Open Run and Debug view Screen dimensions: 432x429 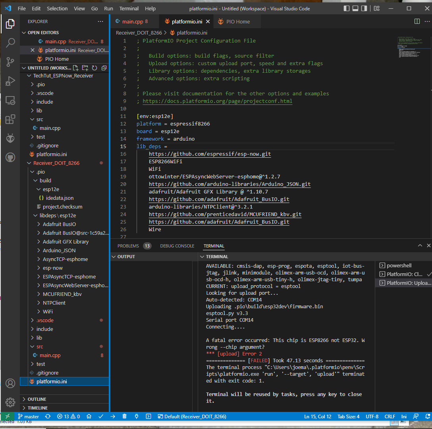[10, 81]
